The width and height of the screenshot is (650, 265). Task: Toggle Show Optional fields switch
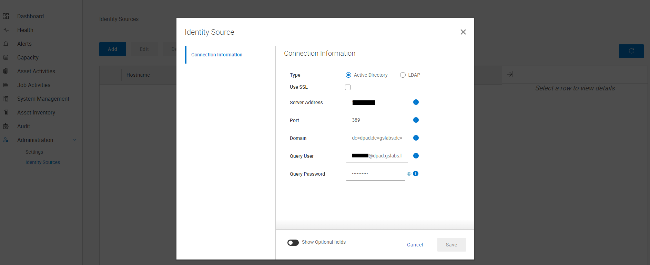[x=293, y=243]
